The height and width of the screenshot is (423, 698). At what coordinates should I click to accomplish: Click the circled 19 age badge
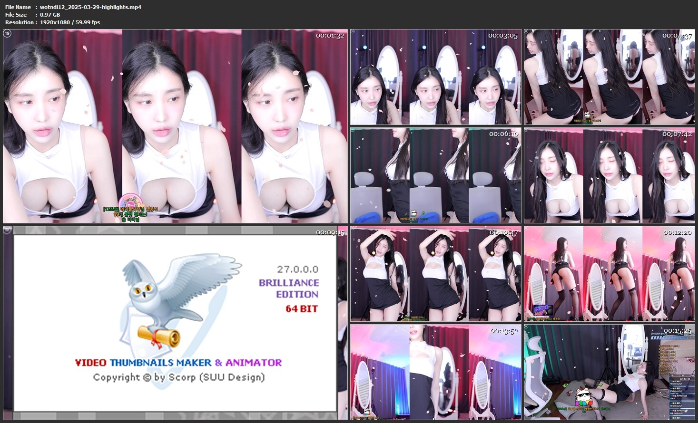coord(7,33)
